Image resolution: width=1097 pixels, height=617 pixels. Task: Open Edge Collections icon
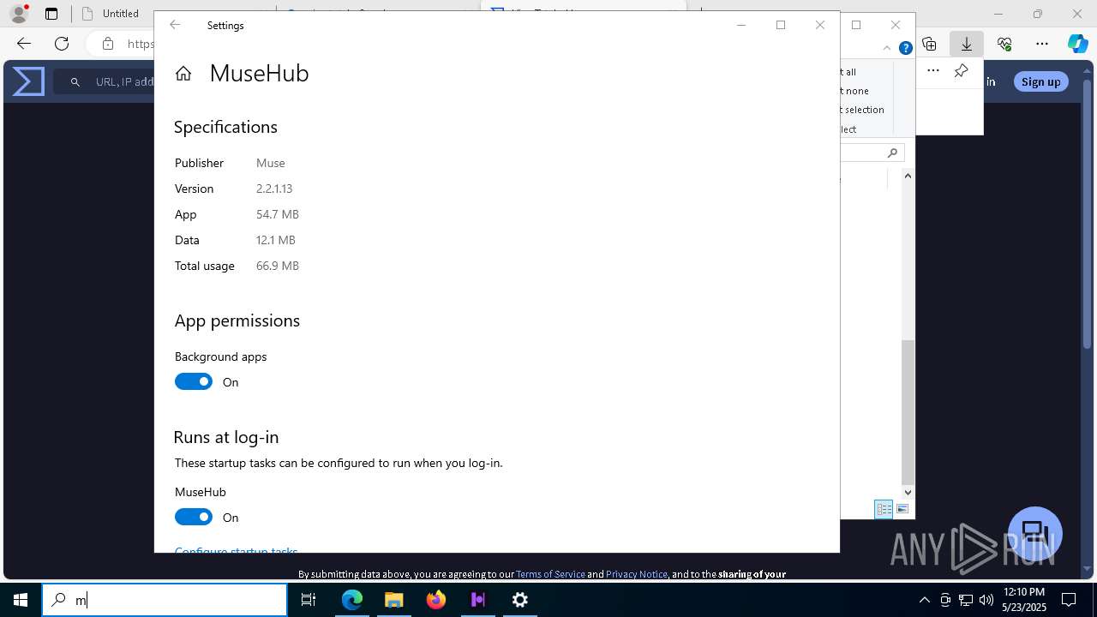[929, 44]
